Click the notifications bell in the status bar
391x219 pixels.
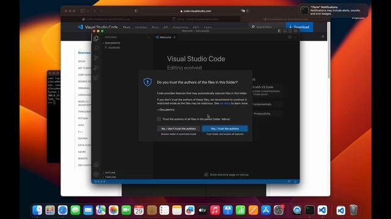point(296,181)
